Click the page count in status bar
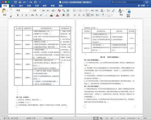The height and width of the screenshot is (120, 151). (x=11, y=118)
